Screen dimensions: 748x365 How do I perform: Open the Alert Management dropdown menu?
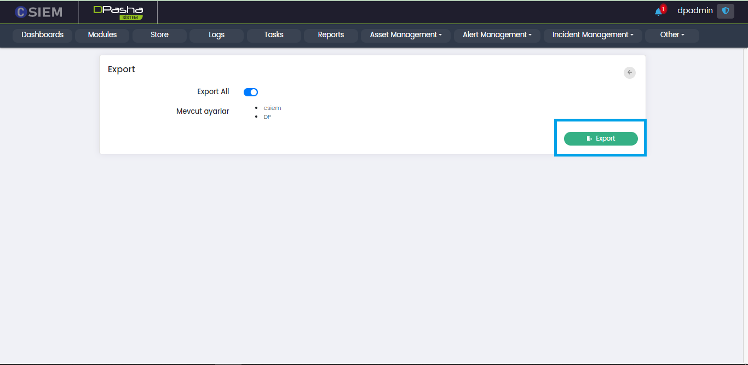(x=497, y=35)
